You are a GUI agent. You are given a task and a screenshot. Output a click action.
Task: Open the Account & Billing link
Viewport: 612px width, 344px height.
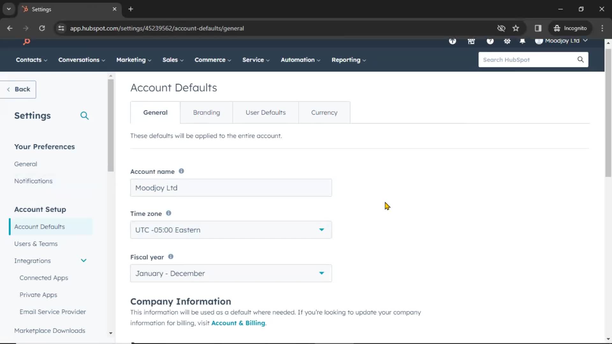pos(238,323)
